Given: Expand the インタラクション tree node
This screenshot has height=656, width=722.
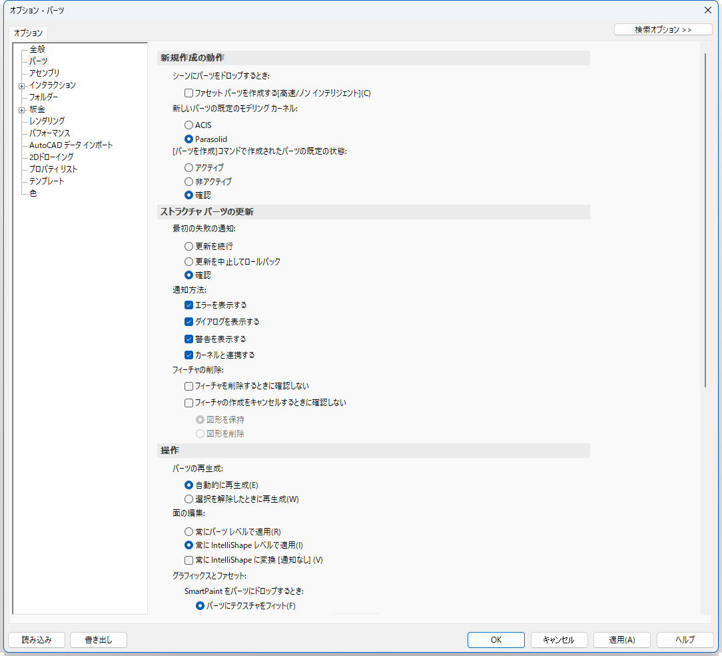Looking at the screenshot, I should point(22,85).
